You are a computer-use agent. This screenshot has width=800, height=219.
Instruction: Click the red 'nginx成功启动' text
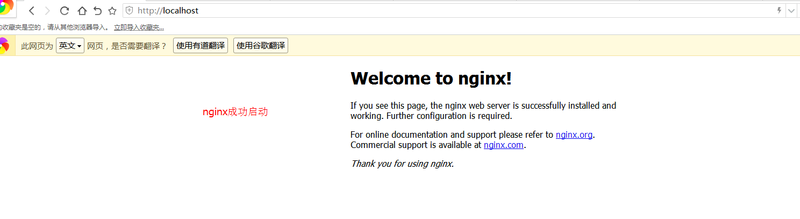coord(235,112)
